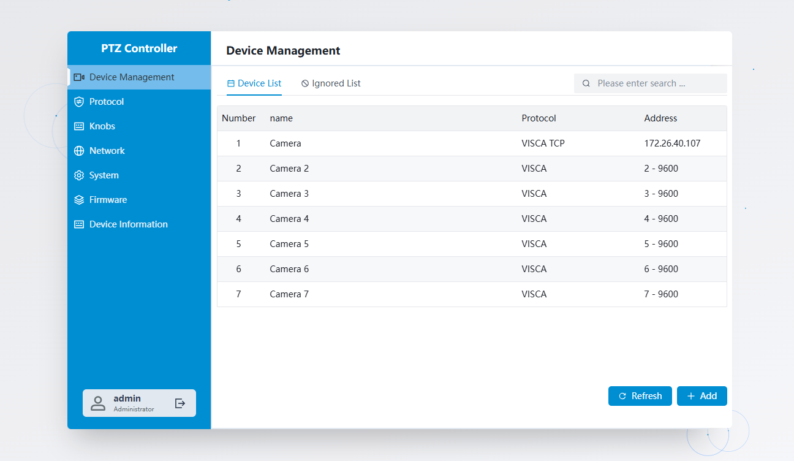Click the VISCA cell for Camera 2
Screen dimensions: 794x461
click(534, 169)
